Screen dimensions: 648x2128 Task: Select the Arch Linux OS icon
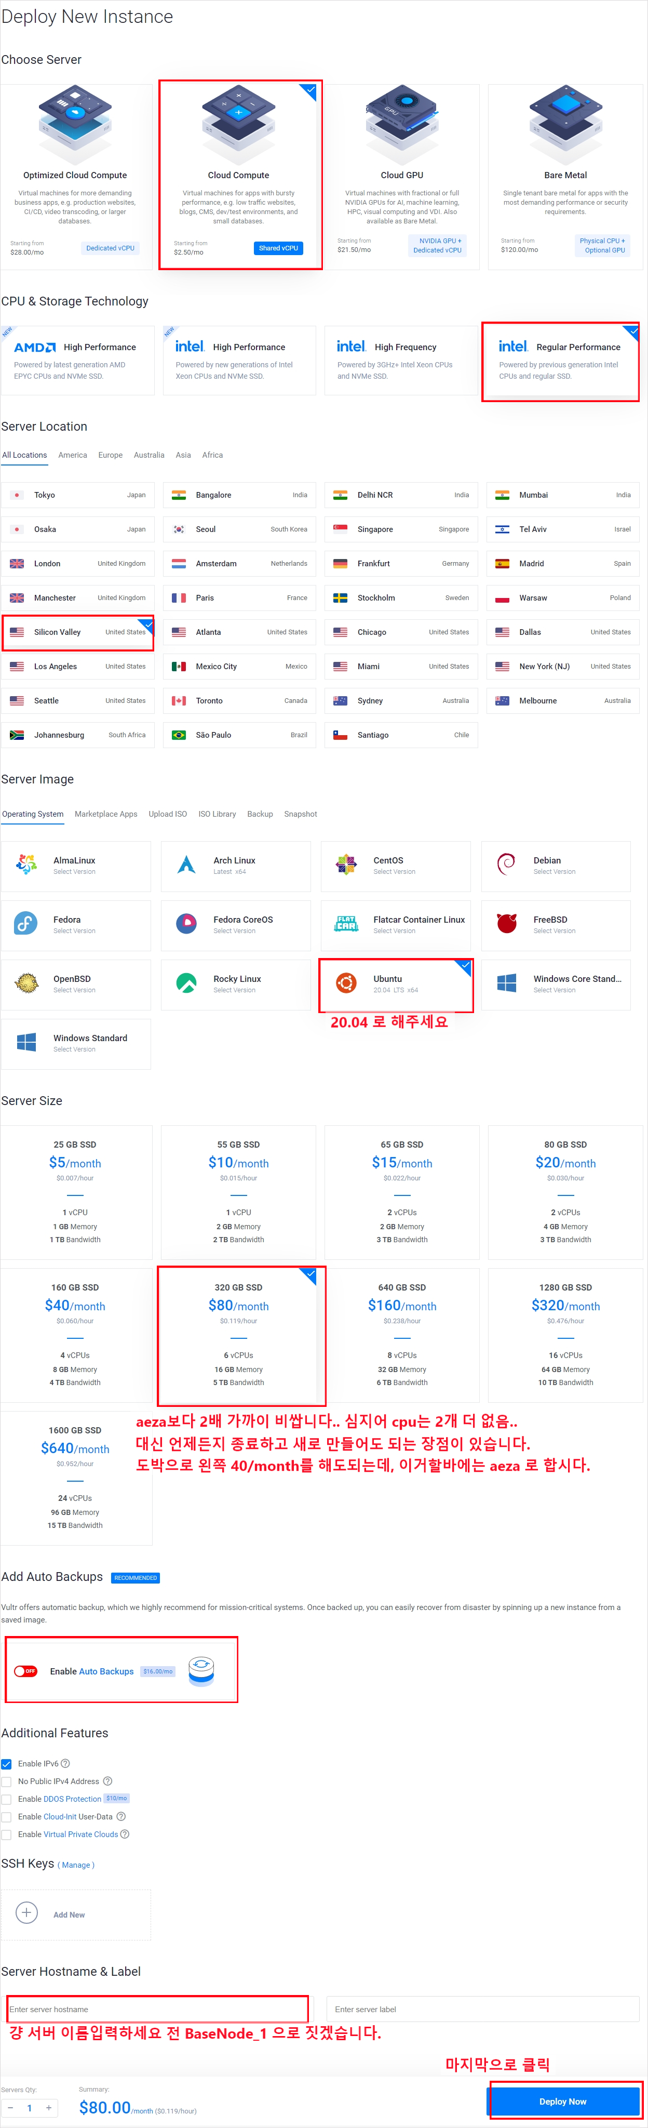[x=186, y=865]
